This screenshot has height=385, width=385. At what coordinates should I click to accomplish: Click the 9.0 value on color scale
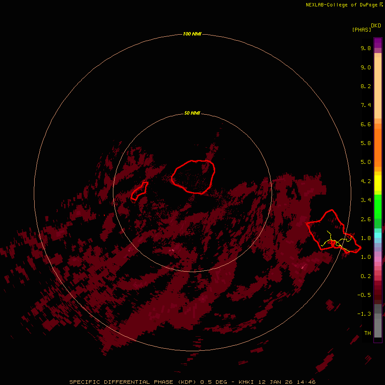366,67
